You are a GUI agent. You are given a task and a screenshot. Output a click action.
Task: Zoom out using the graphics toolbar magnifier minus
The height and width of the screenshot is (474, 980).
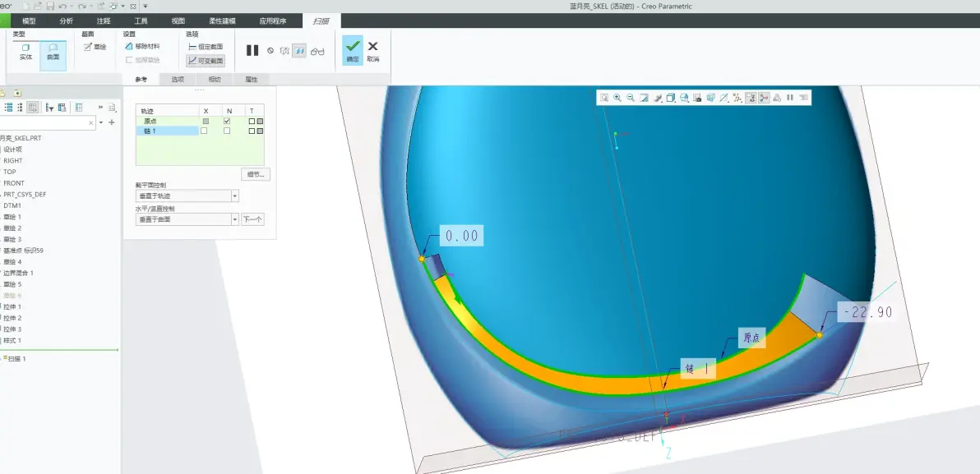point(631,98)
